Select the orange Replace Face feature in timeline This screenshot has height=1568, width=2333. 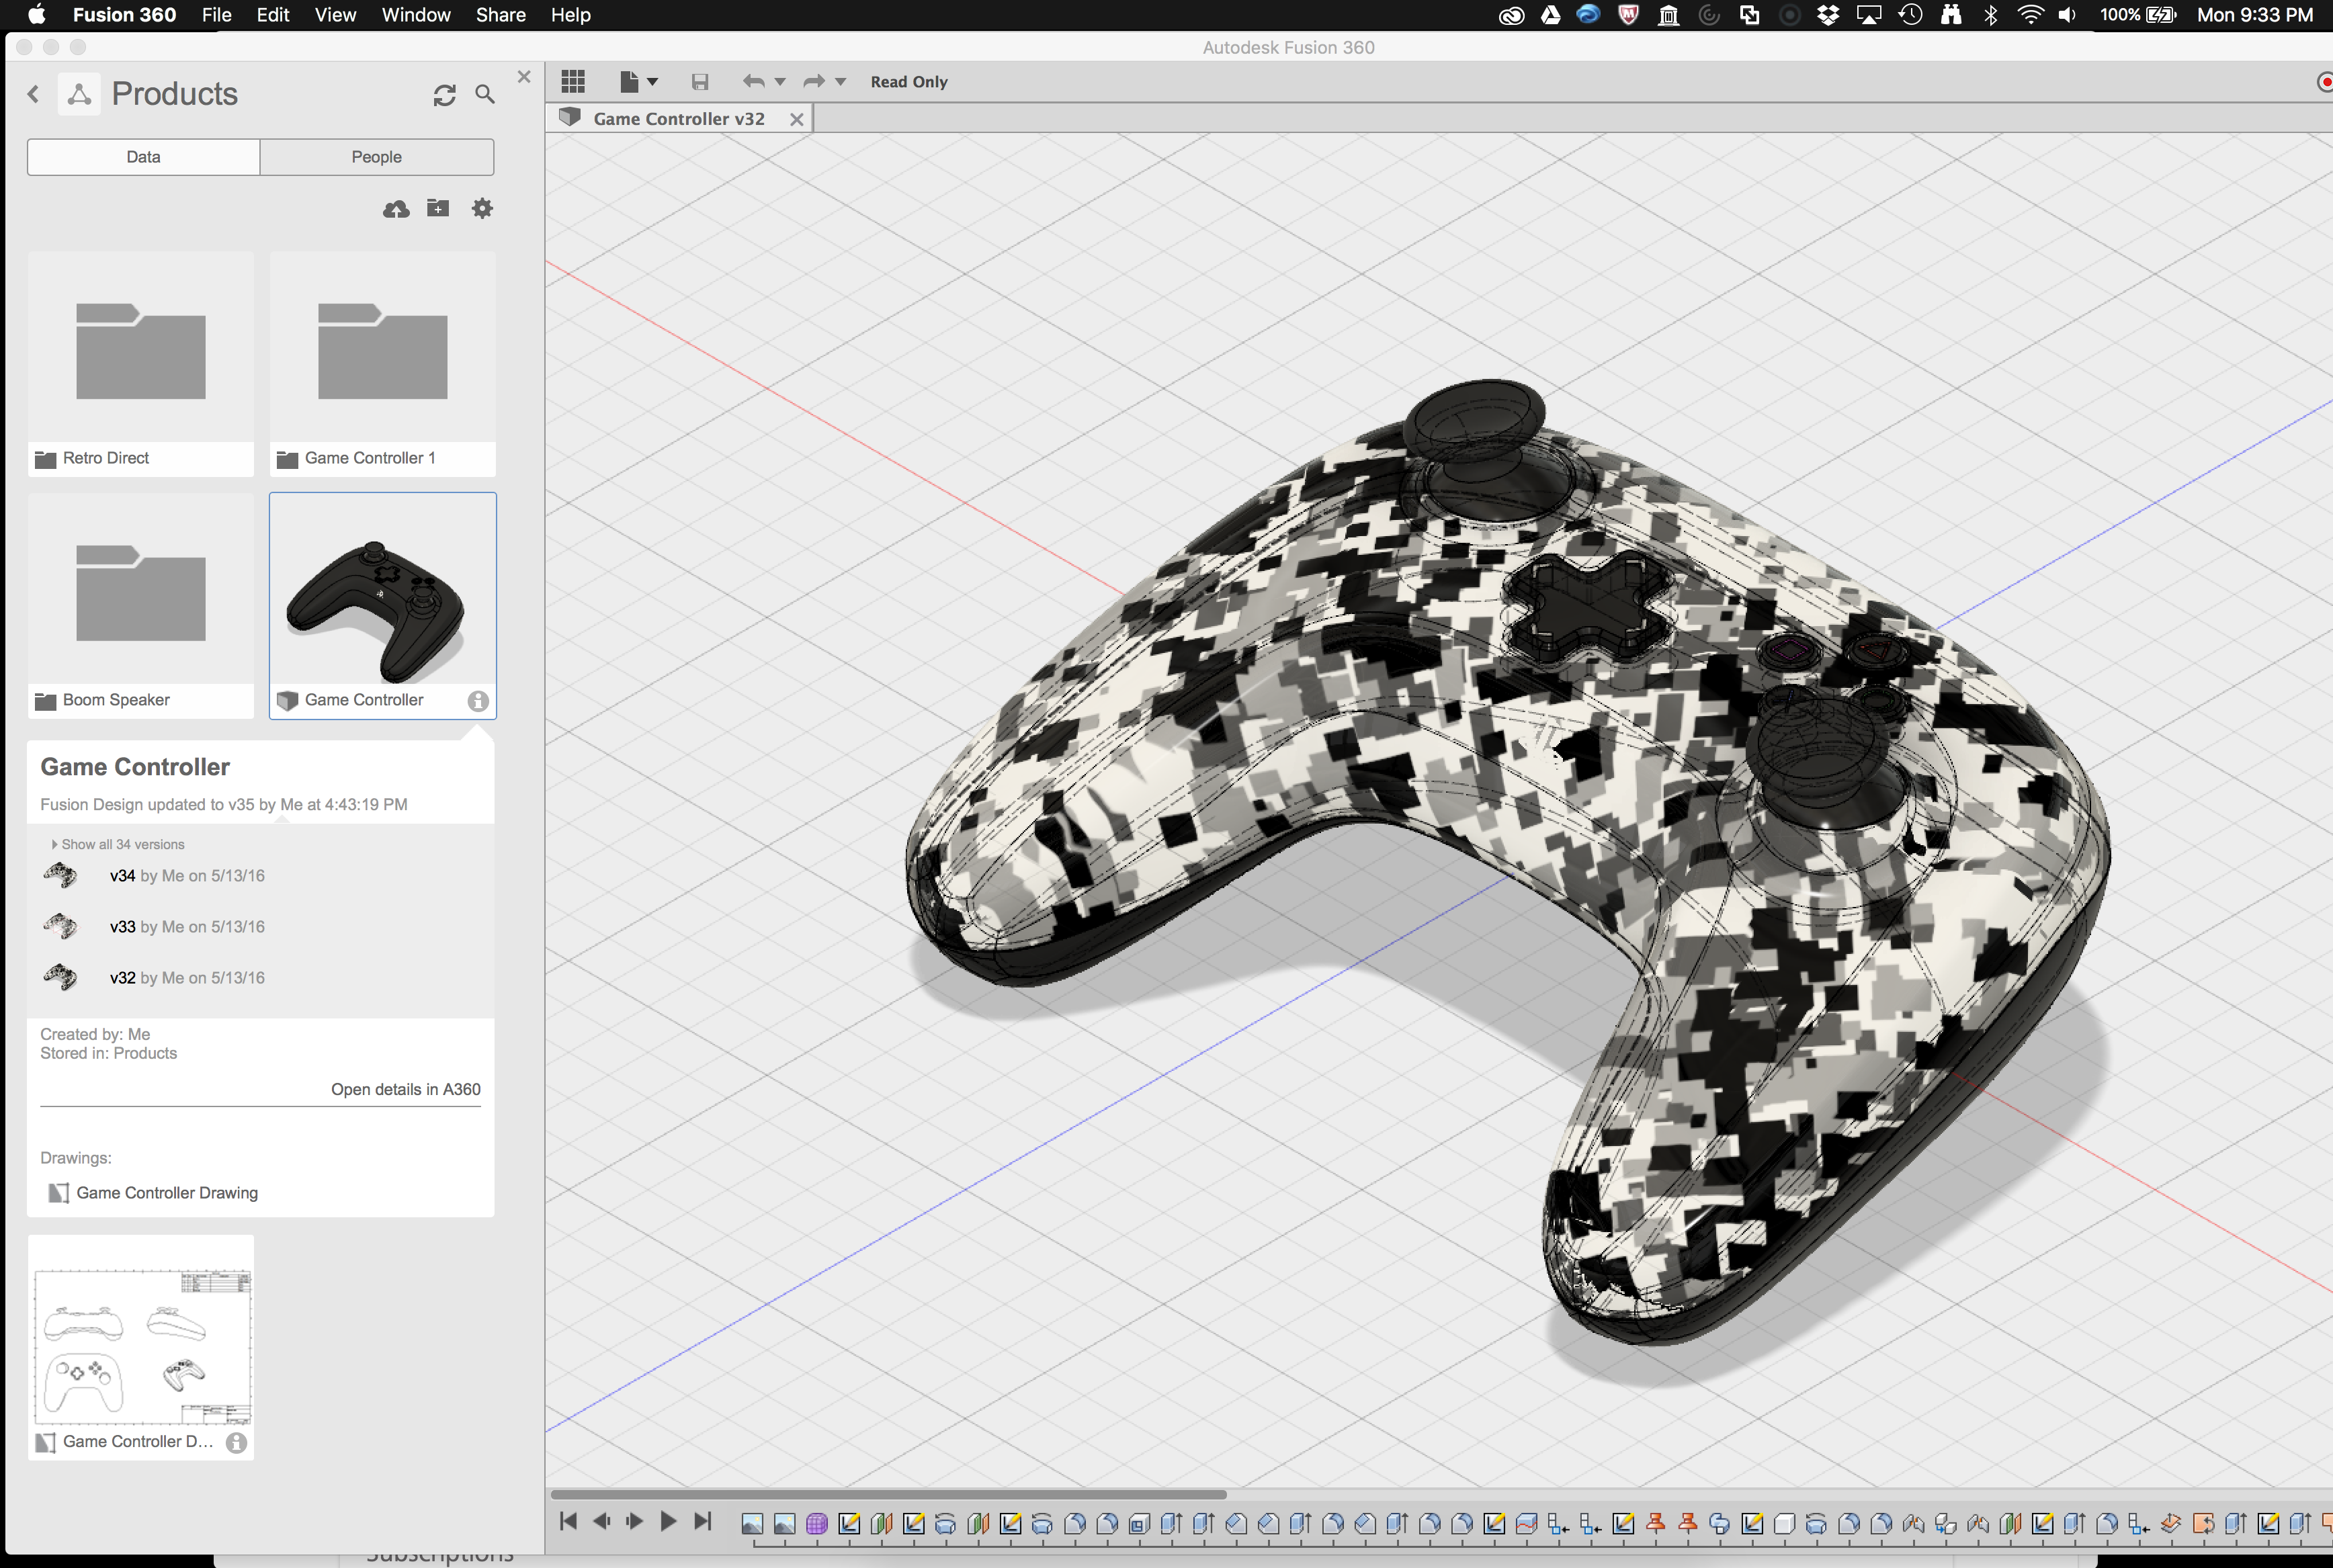[x=2203, y=1524]
